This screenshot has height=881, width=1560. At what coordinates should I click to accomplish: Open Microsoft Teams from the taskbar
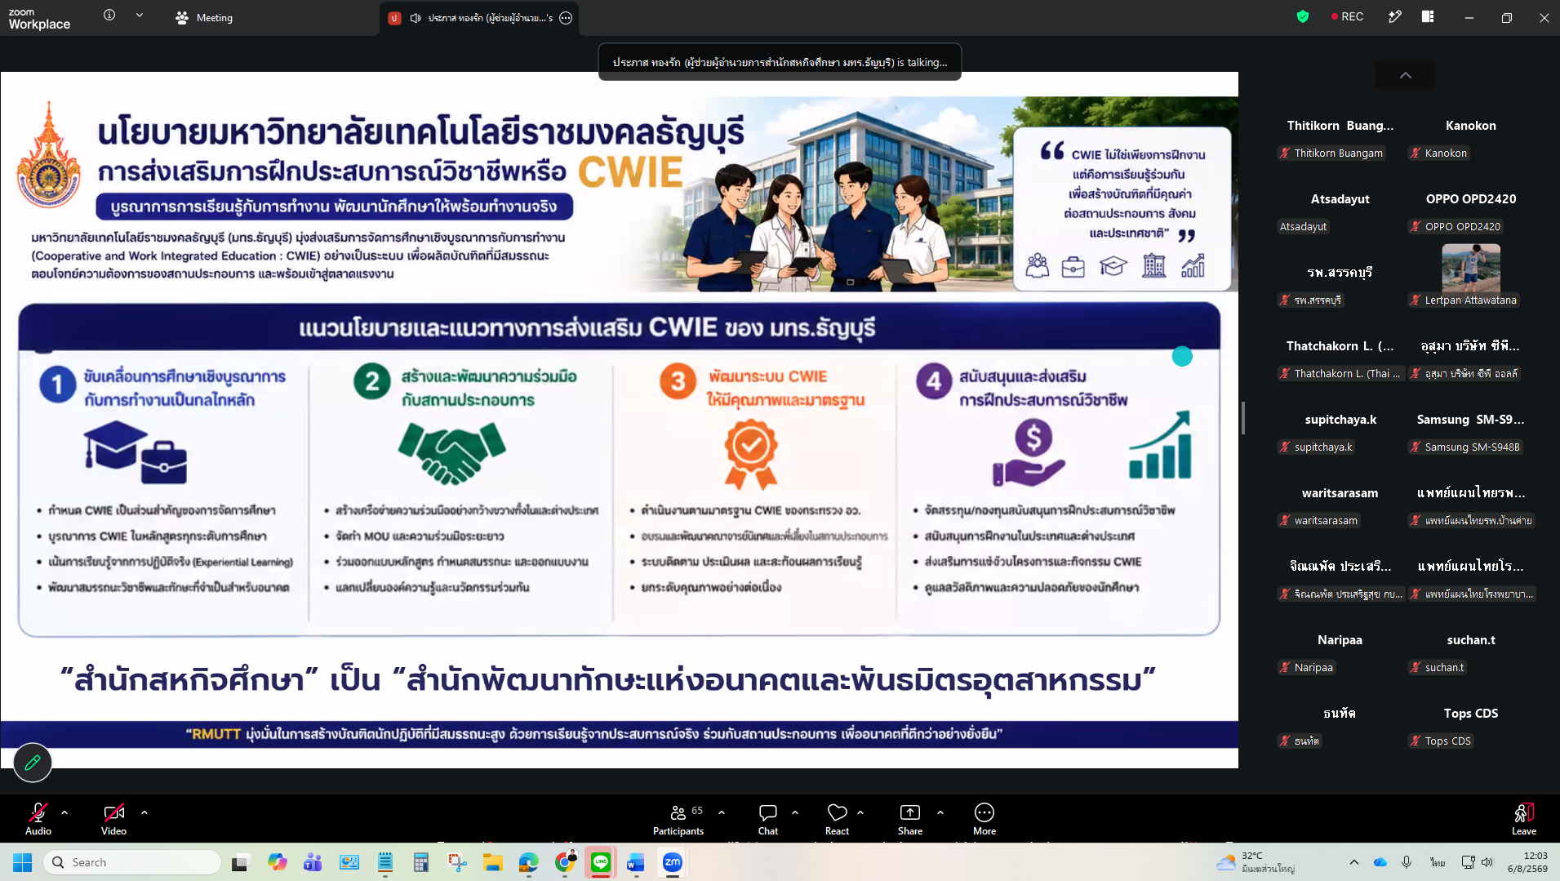(313, 862)
